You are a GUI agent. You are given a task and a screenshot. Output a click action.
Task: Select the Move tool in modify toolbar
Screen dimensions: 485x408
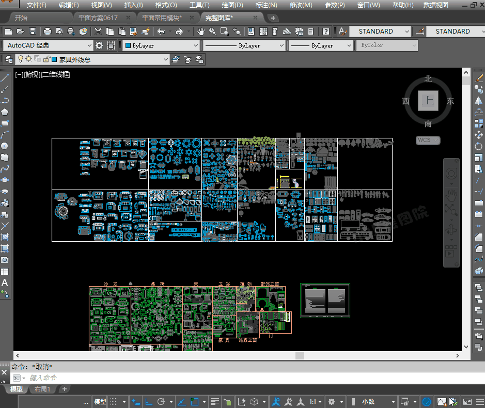(478, 135)
